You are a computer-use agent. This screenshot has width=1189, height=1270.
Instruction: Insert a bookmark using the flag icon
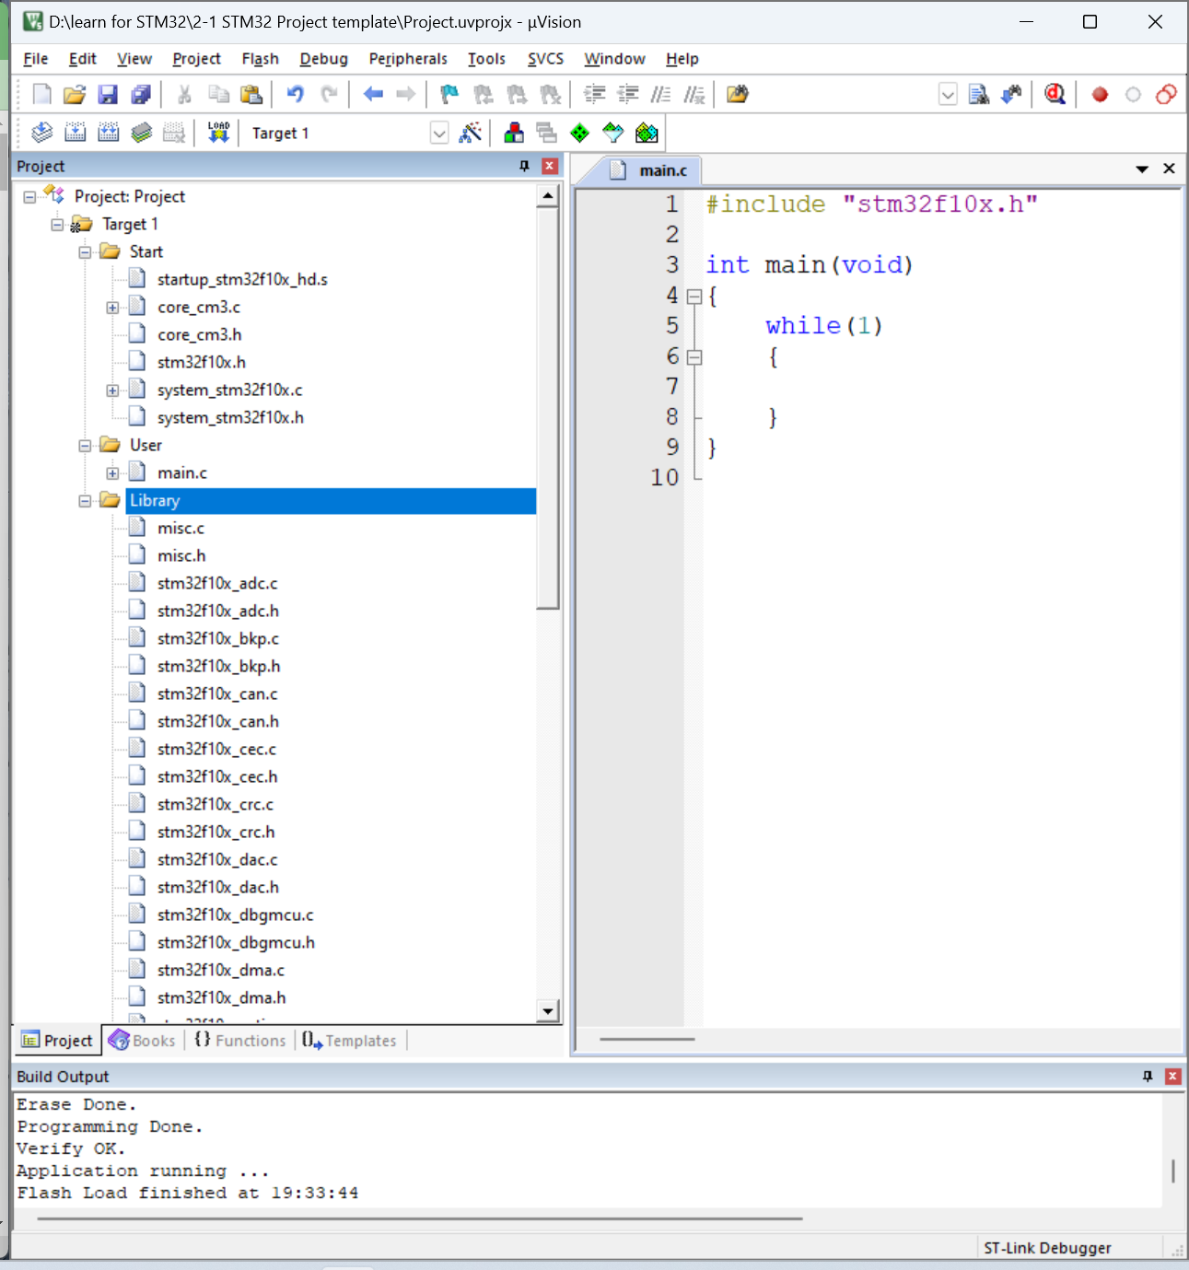[x=449, y=94]
